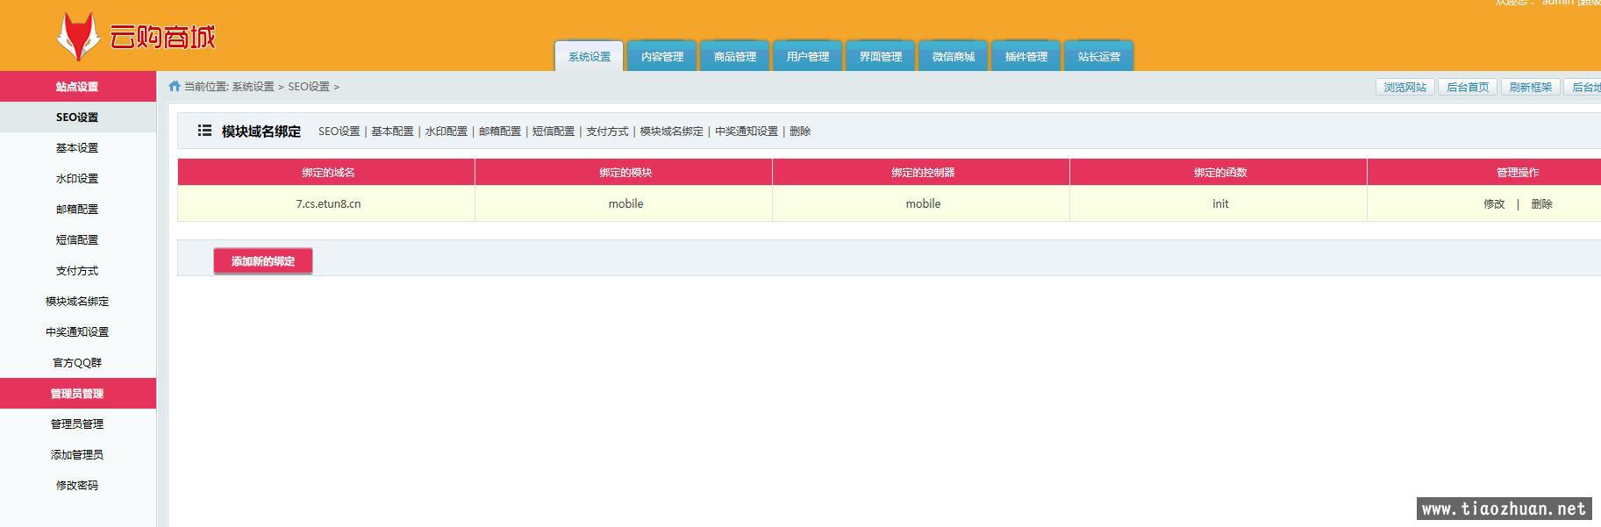
Task: Go to the 站长运营 tab
Action: pyautogui.click(x=1099, y=57)
